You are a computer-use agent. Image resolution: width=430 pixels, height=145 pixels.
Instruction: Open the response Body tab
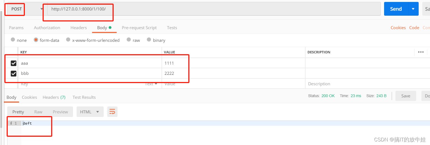coord(11,97)
